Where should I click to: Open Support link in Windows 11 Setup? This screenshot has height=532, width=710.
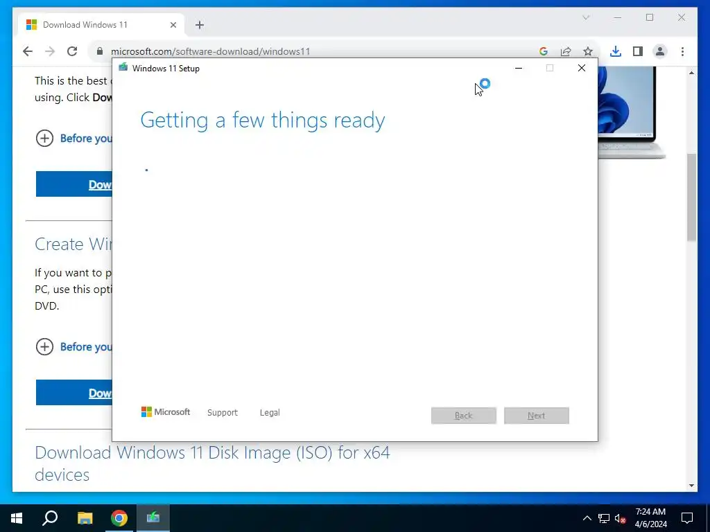223,413
